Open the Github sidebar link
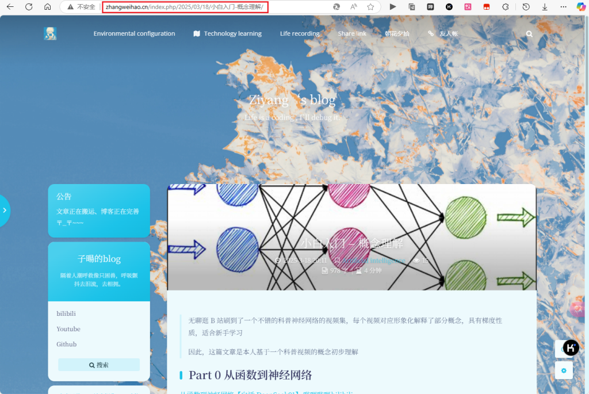589x394 pixels. click(67, 345)
